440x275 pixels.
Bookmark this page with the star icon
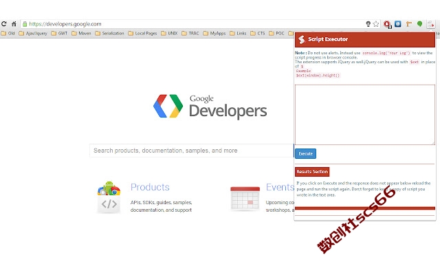[376, 24]
